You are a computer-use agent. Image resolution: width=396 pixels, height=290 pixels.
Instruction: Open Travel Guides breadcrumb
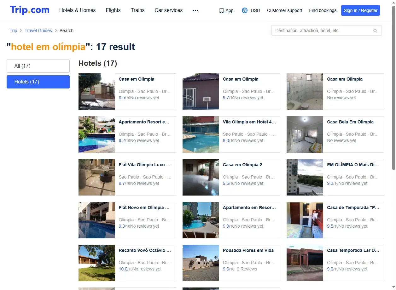point(38,31)
